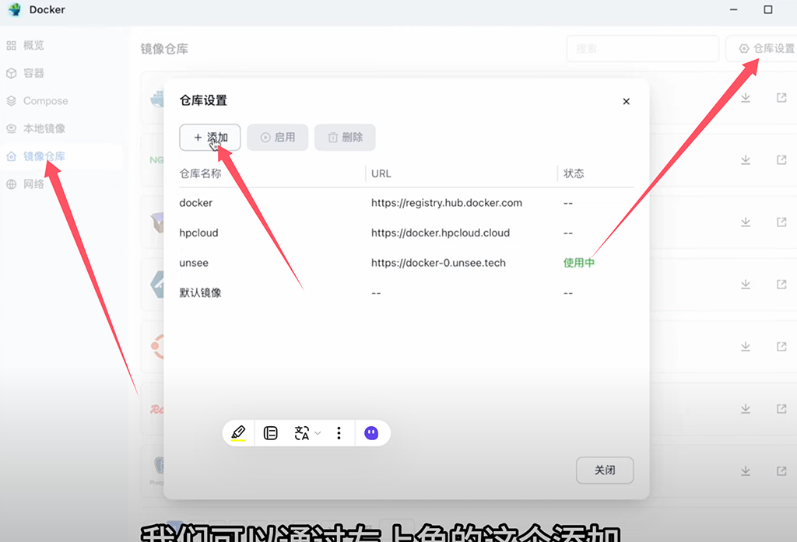Open 容器 in the sidebar

[x=33, y=73]
